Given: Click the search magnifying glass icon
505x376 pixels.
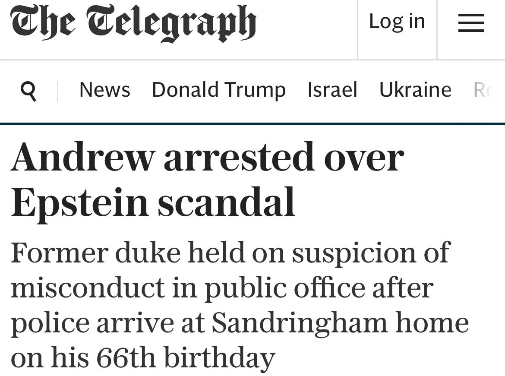Looking at the screenshot, I should [28, 91].
